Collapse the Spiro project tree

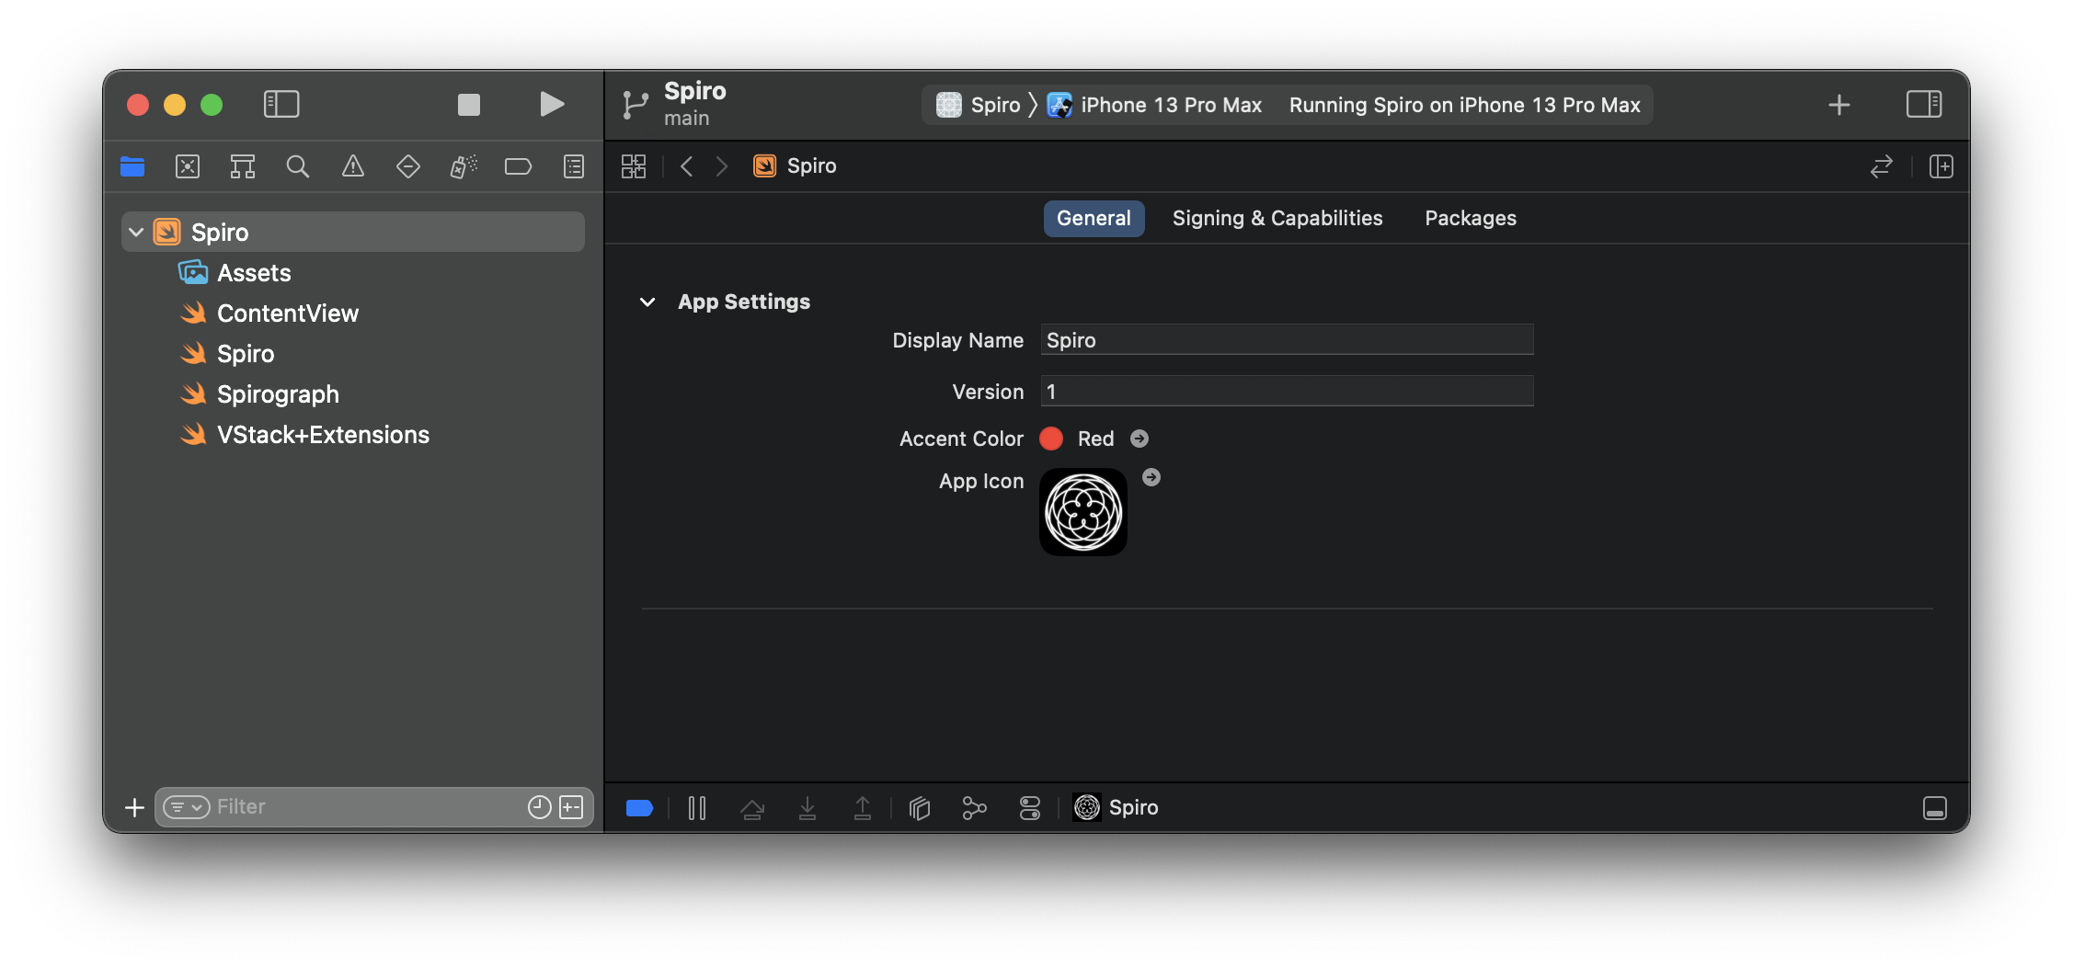136,232
